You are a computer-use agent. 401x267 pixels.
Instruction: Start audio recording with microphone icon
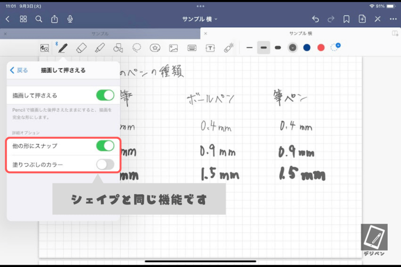coord(70,19)
